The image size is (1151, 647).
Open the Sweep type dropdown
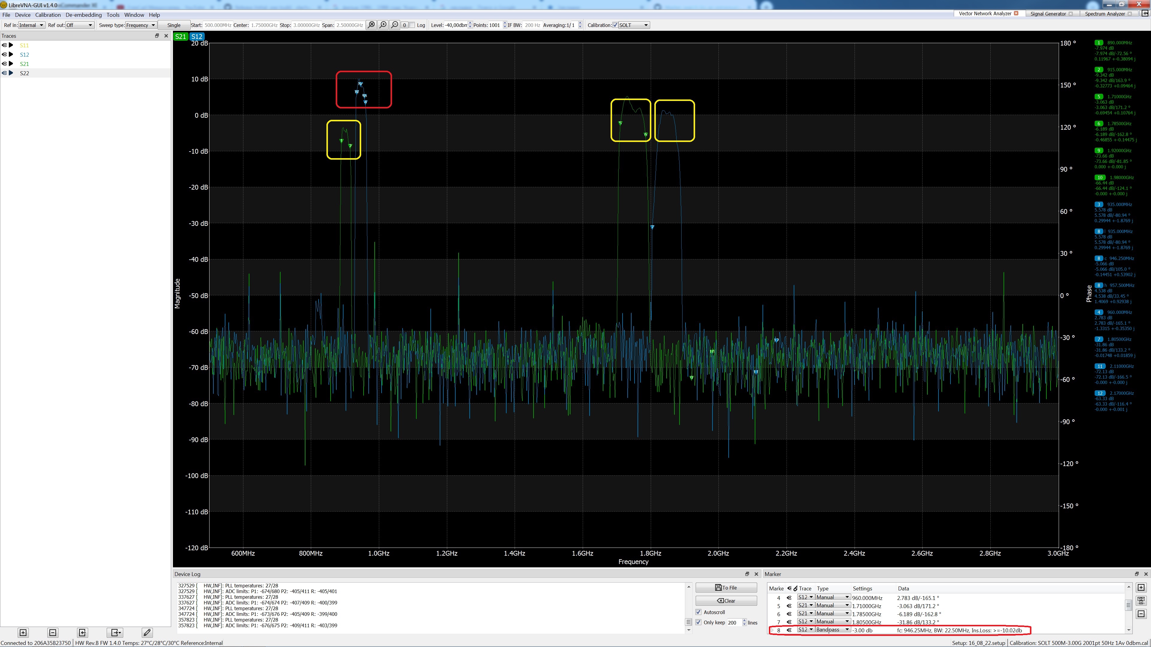coord(141,25)
